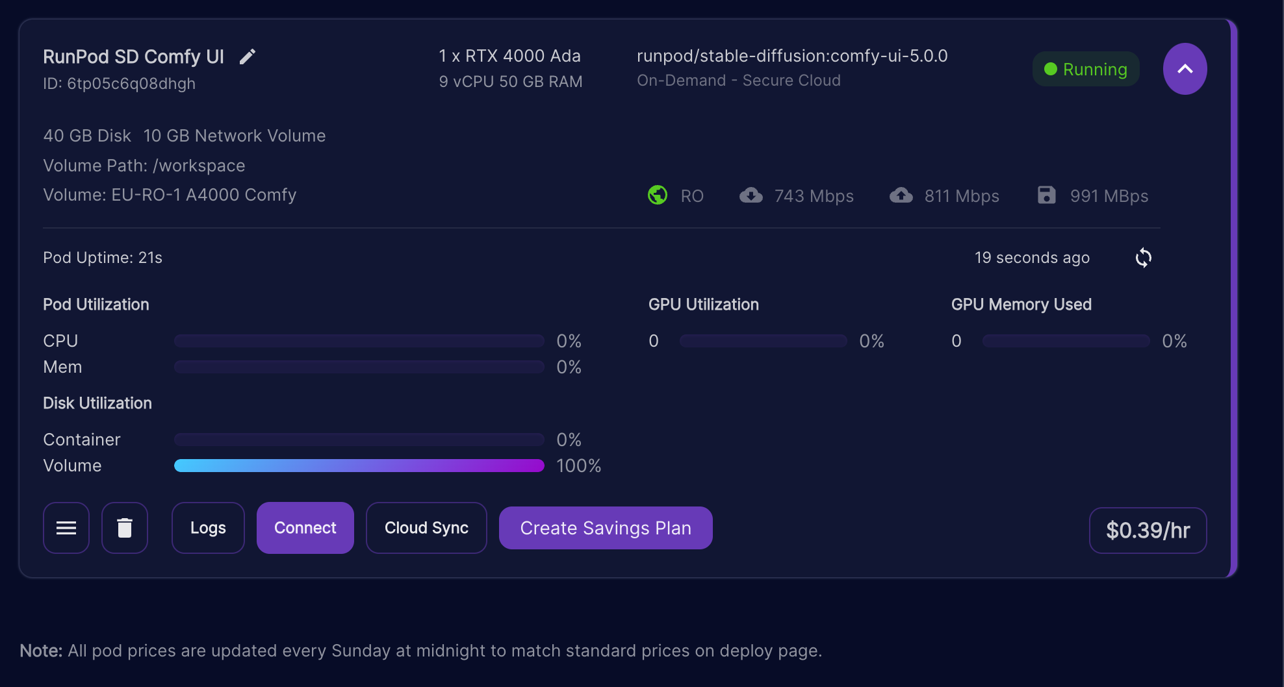Click the Running status badge
1284x687 pixels.
click(x=1086, y=69)
